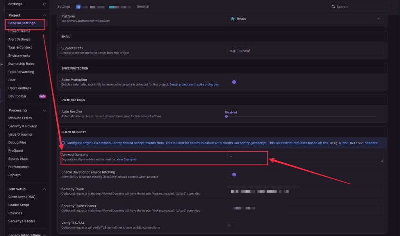The height and width of the screenshot is (236, 400).
Task: Click the Security Token Header field
Action: 305,208
